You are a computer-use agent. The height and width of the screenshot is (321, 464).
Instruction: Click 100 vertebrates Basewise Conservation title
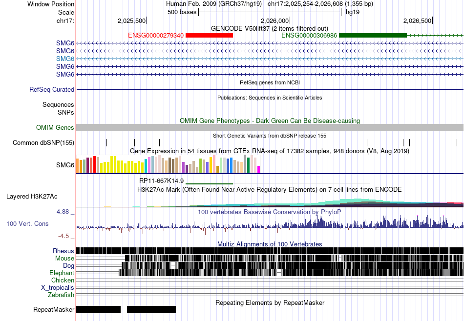pyautogui.click(x=270, y=212)
